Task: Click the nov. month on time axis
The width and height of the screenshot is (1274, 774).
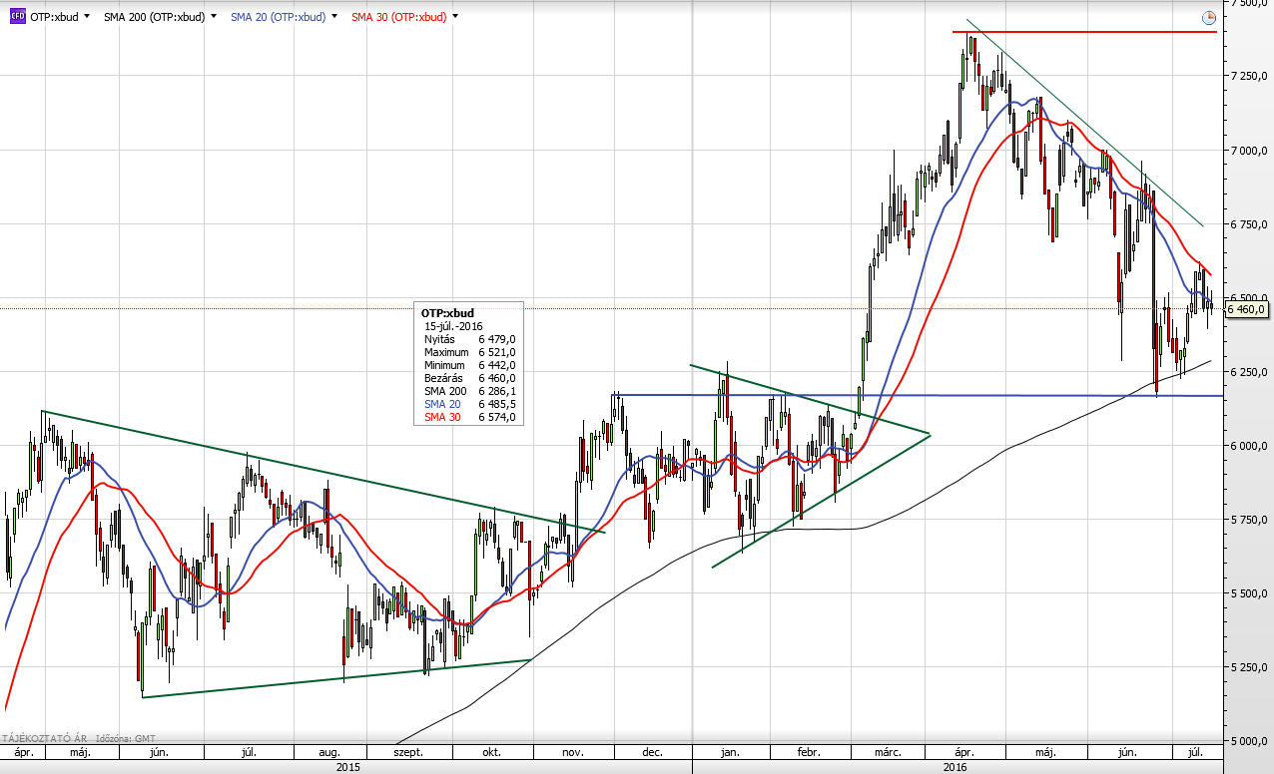Action: click(573, 752)
